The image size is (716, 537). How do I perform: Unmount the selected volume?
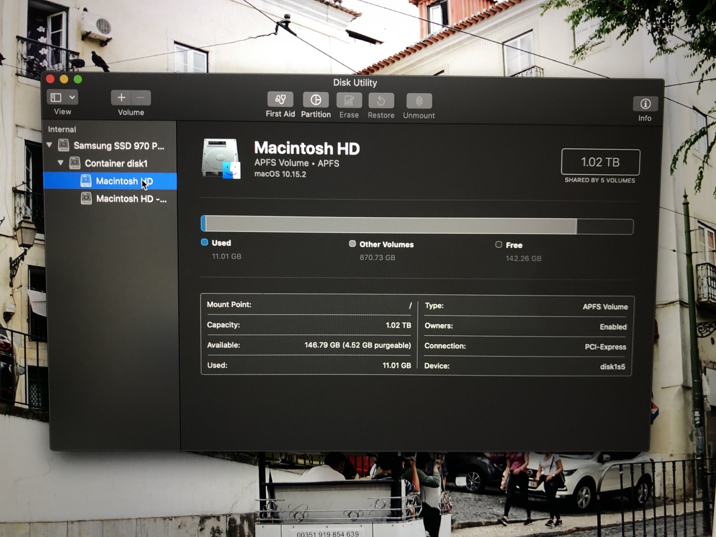[x=419, y=101]
